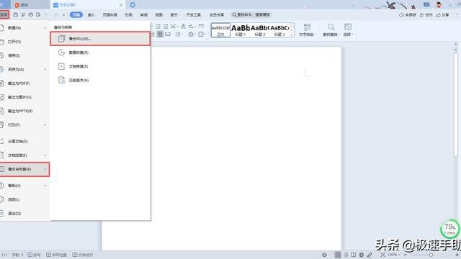The height and width of the screenshot is (259, 461).
Task: Open the 查找替换 tool
Action: 331,30
